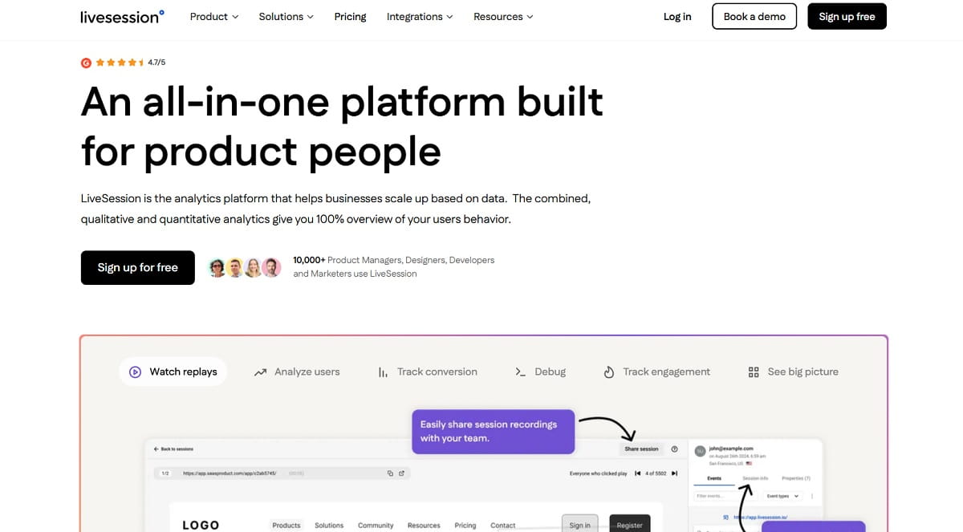
Task: Click the user avatar beside john@example.com
Action: [x=699, y=451]
